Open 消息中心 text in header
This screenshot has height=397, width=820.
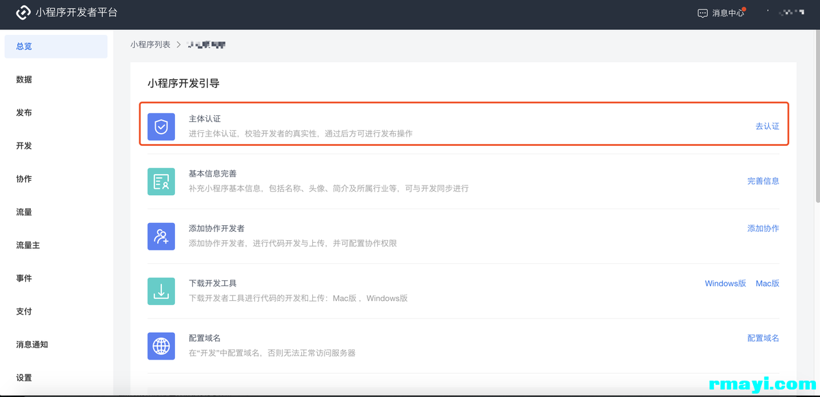pos(728,13)
